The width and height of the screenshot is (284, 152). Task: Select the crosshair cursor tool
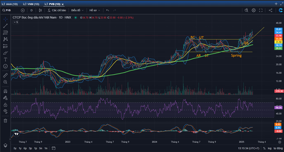pos(5,19)
